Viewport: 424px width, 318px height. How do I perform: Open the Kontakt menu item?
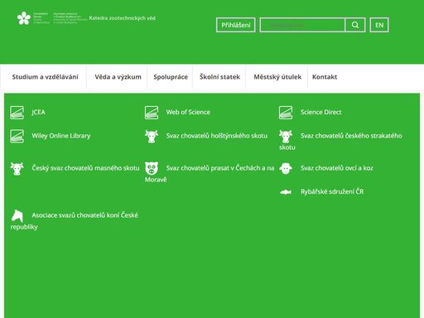tap(325, 77)
